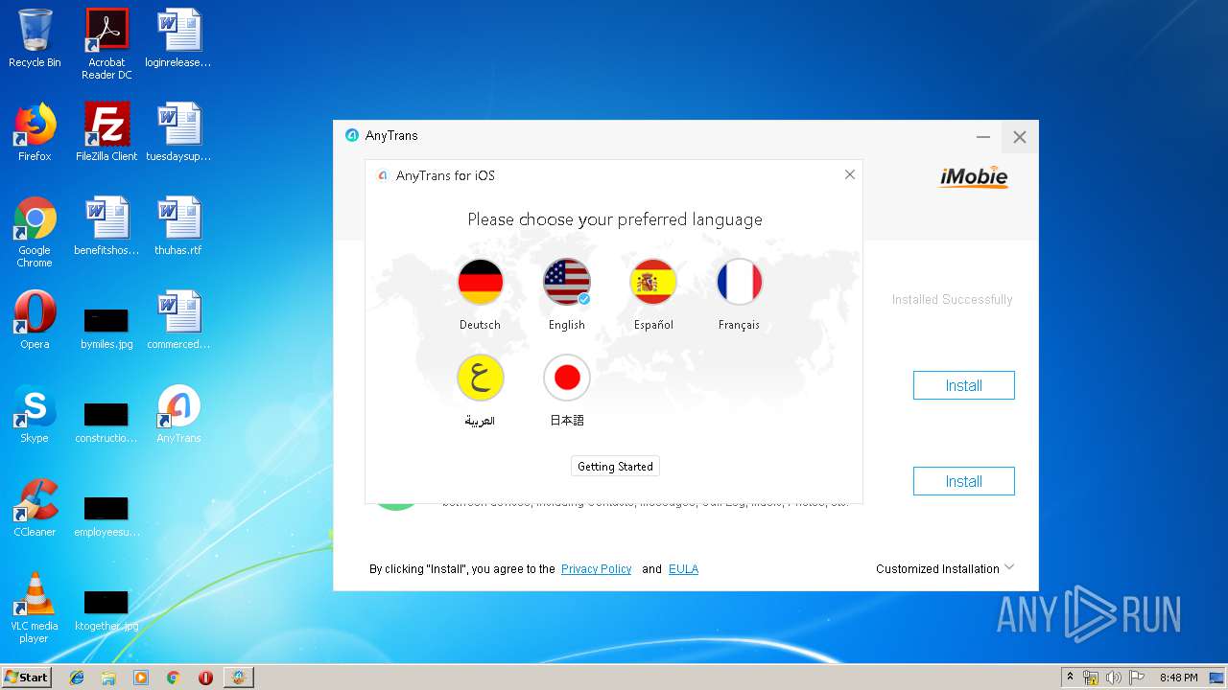Screen dimensions: 1228x690
Task: Launch Opera from desktop
Action: tap(35, 321)
